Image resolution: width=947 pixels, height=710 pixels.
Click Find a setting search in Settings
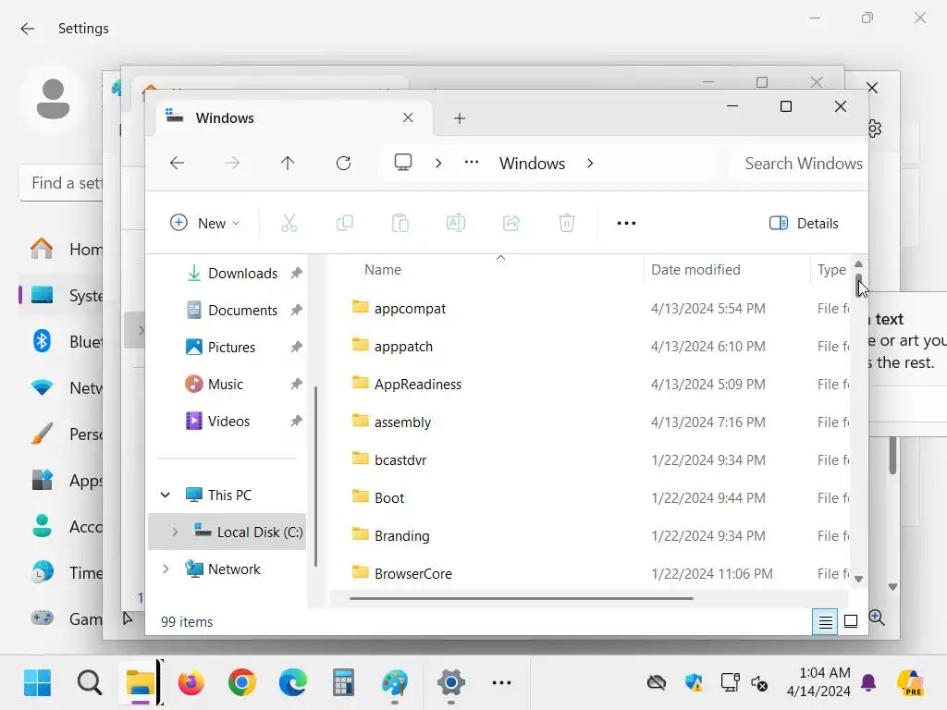[x=62, y=183]
